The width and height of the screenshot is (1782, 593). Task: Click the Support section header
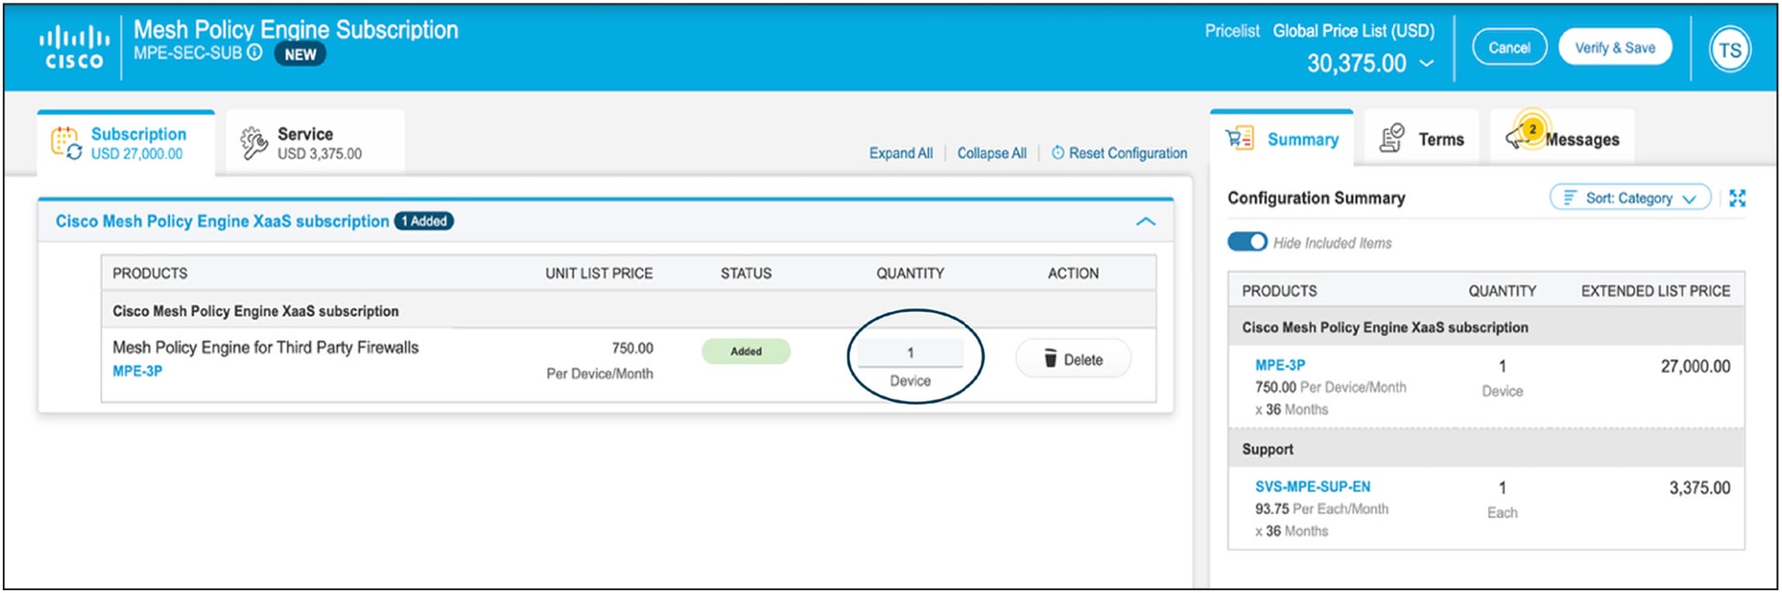tap(1485, 449)
